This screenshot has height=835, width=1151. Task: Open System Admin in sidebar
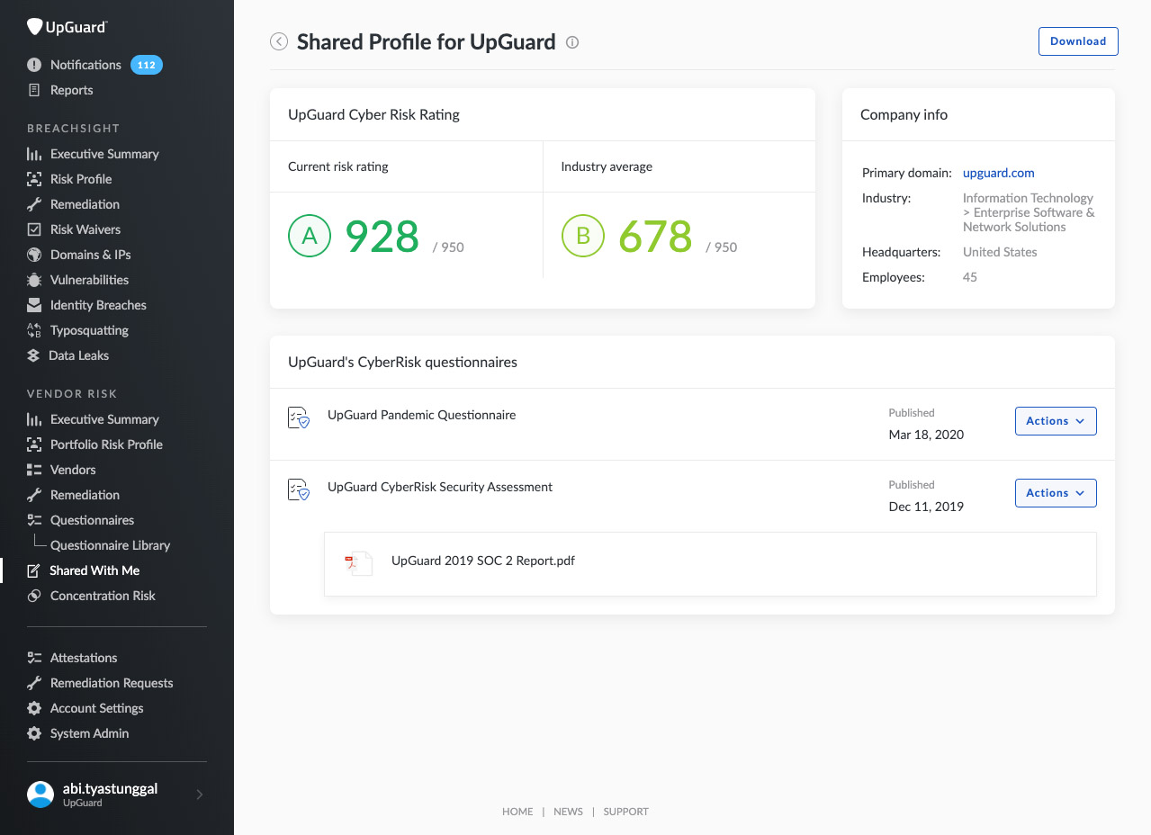tap(90, 733)
